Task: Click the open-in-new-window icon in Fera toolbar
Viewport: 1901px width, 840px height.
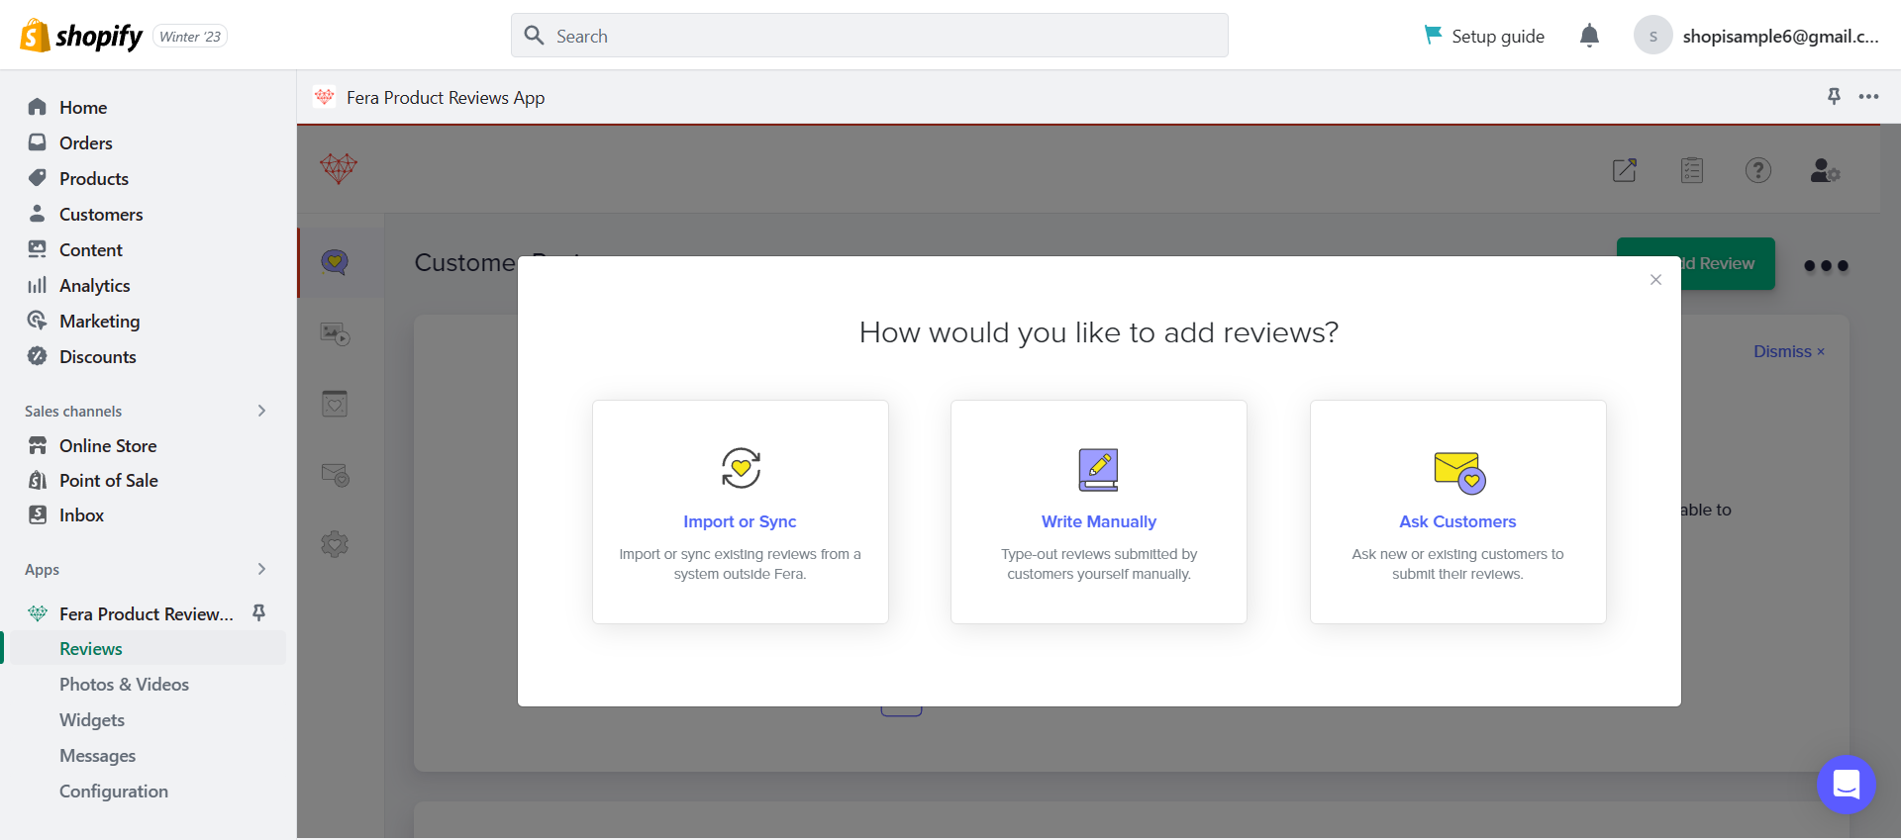Action: coord(1625,170)
